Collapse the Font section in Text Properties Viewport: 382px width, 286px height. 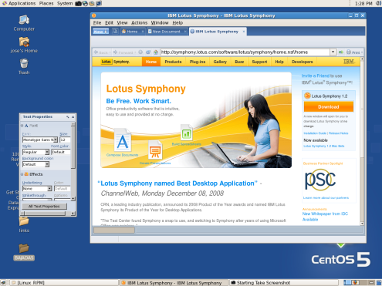[x=22, y=126]
